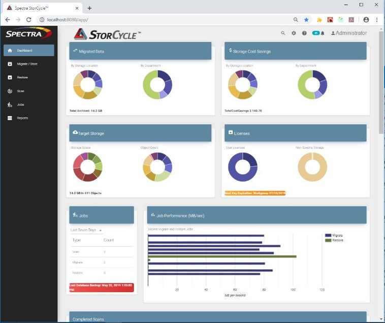Viewport: 385px width, 323px height.
Task: Click the Licenses card header icon
Action: coord(231,132)
